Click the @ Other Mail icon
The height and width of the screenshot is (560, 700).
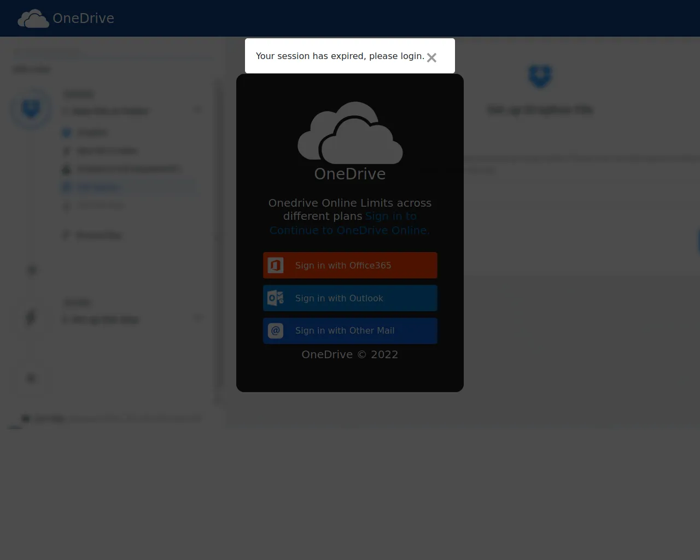tap(276, 331)
